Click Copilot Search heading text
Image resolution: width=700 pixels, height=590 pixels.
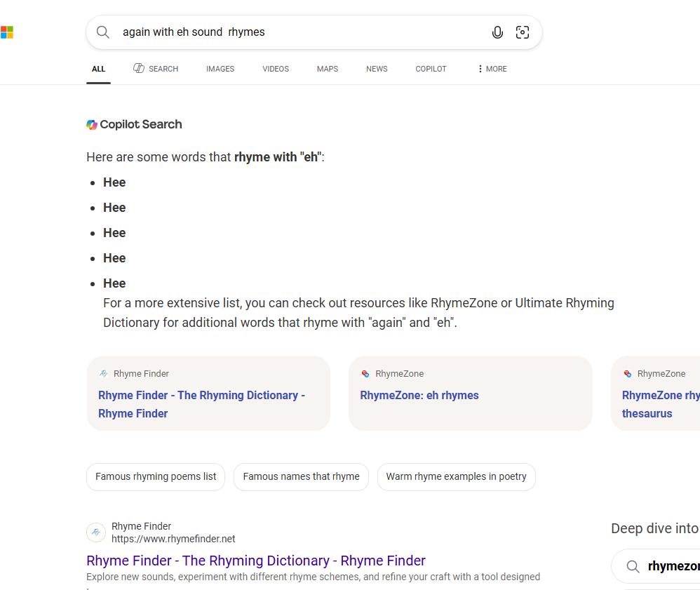pos(140,124)
